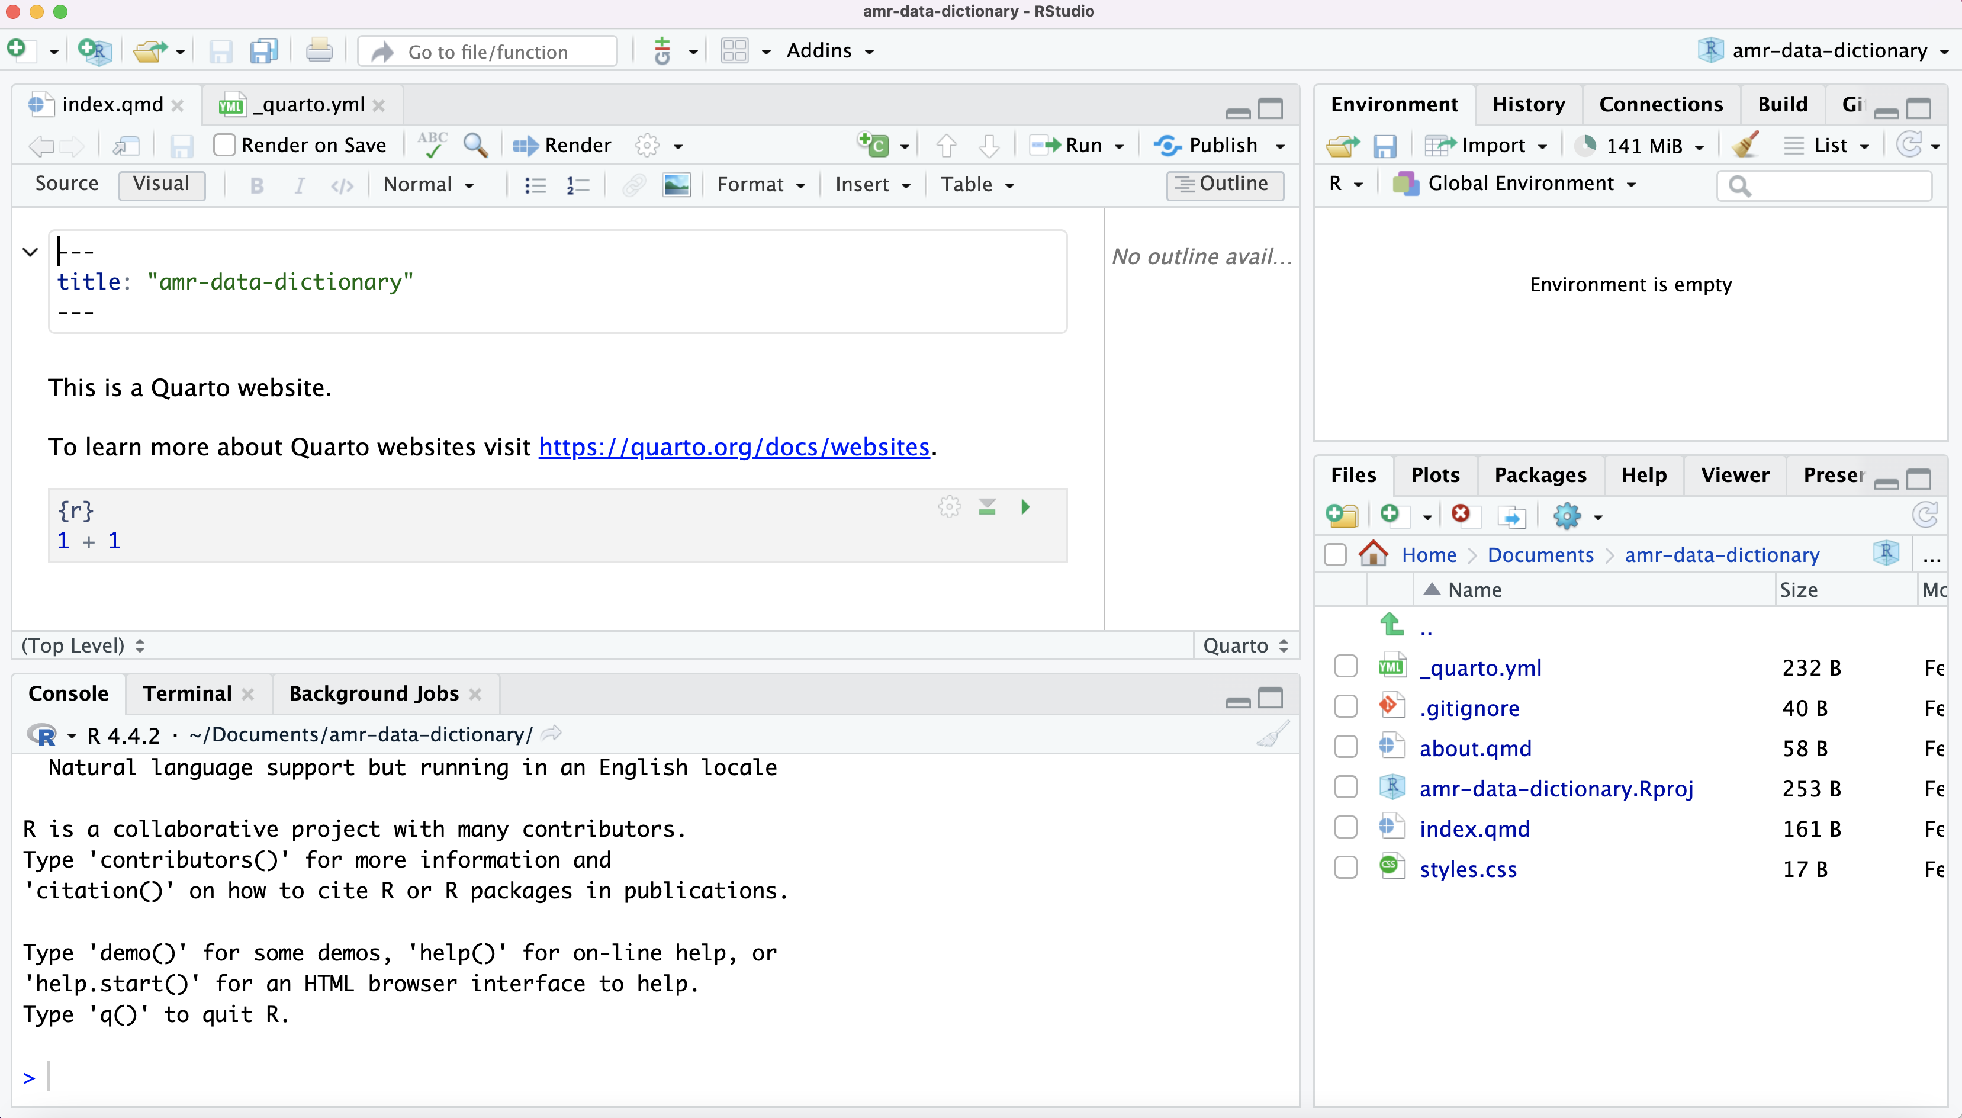Toggle inline code formatting icon
This screenshot has width=1962, height=1118.
point(342,185)
